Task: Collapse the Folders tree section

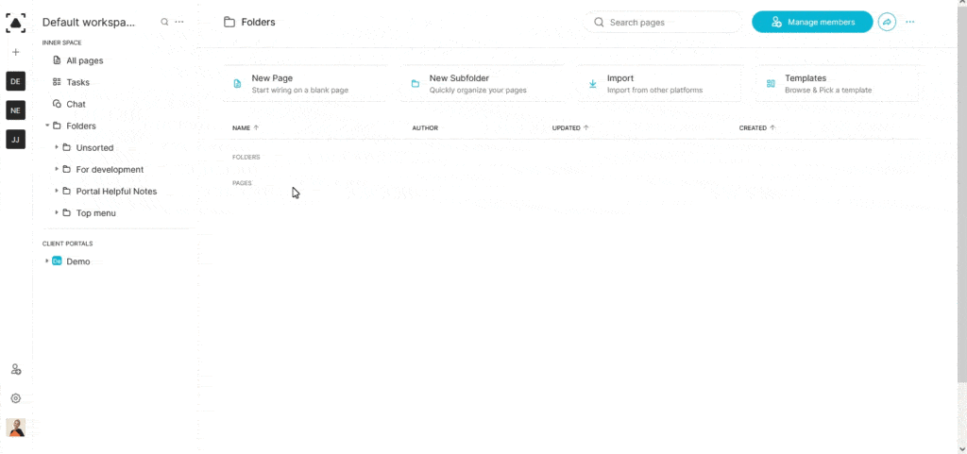Action: point(47,126)
